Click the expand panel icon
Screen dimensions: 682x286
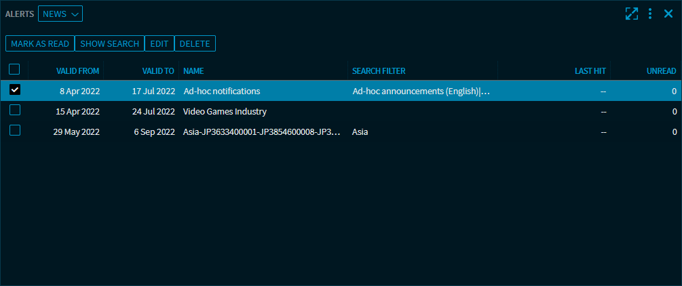632,14
